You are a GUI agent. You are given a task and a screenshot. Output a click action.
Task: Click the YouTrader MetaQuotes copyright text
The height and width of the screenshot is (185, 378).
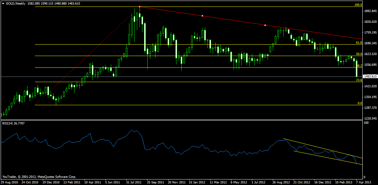click(x=39, y=176)
